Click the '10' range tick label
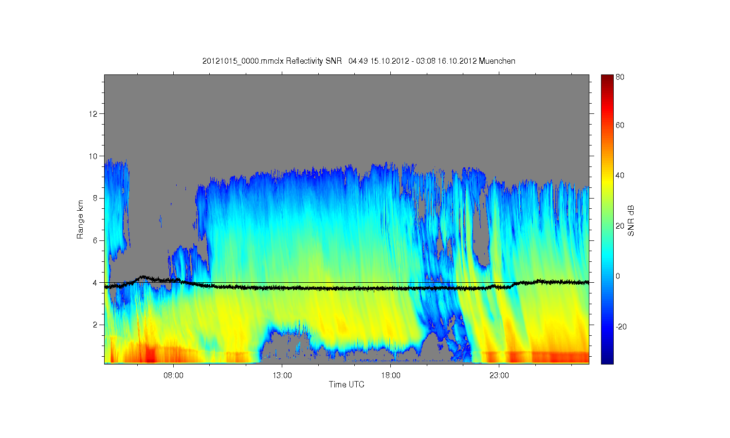The height and width of the screenshot is (438, 730). click(x=93, y=156)
